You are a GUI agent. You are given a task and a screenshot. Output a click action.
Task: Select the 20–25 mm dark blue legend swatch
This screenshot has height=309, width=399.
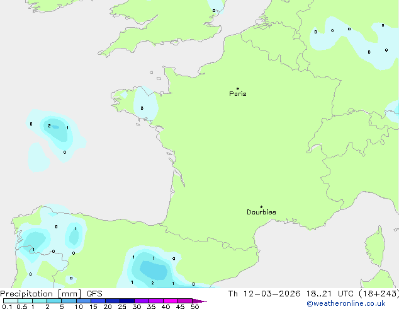click(113, 301)
